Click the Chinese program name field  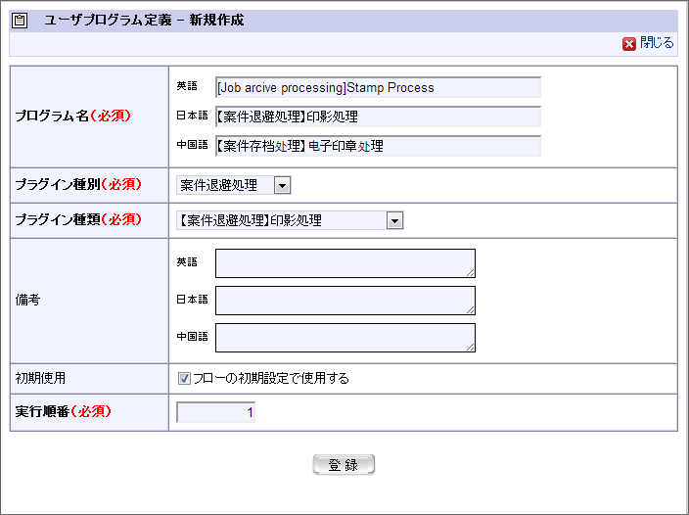coord(378,146)
